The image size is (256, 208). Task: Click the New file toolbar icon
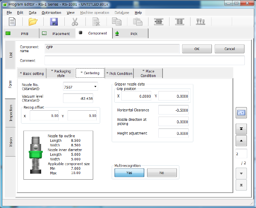click(12, 22)
